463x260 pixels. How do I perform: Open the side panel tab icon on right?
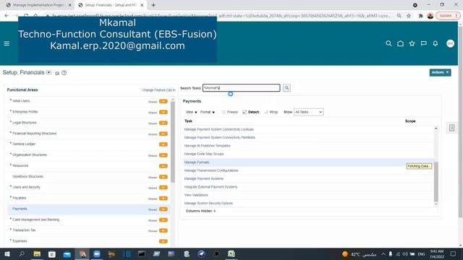tap(451, 128)
